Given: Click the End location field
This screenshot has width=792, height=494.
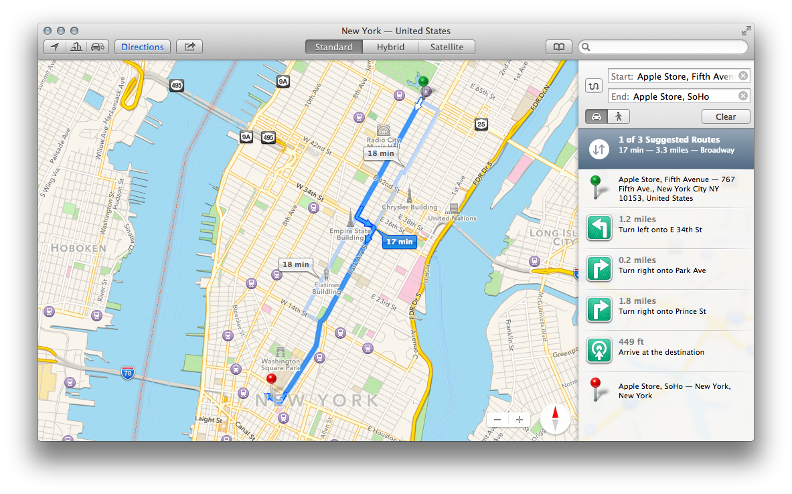Looking at the screenshot, I should pos(679,96).
